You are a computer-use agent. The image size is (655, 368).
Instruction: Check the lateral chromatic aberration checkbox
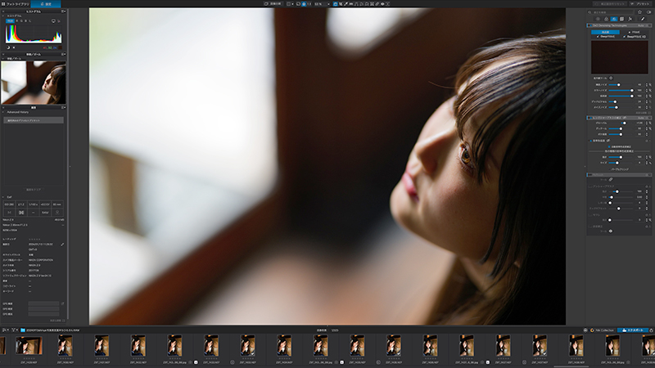609,147
